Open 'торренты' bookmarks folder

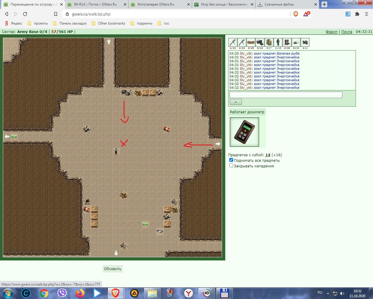(x=141, y=23)
